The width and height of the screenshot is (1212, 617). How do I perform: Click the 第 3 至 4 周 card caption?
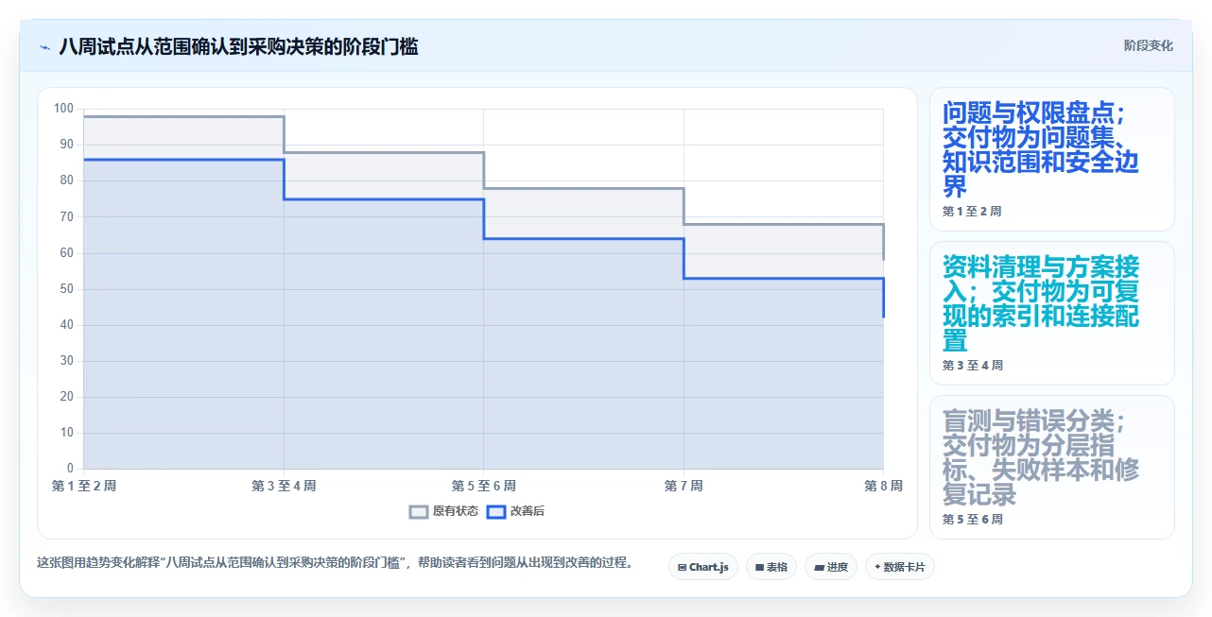tap(973, 366)
